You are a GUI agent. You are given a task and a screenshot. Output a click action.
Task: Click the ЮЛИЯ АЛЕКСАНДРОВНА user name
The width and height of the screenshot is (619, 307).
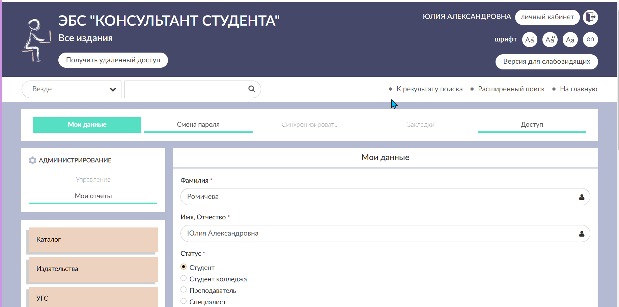click(x=467, y=17)
